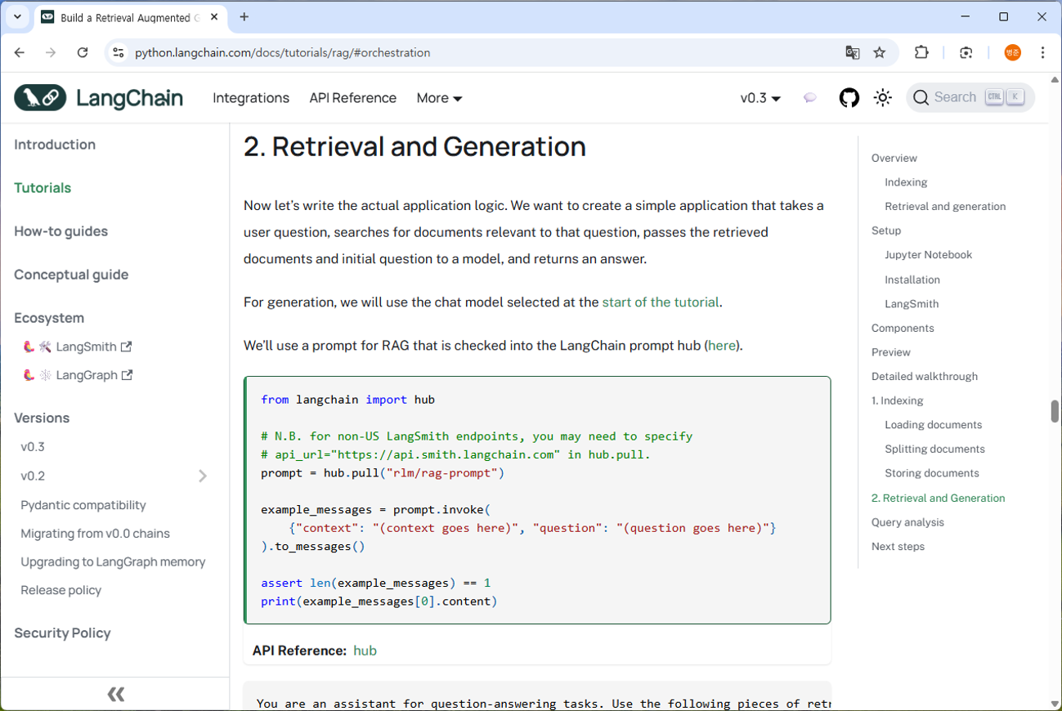Jump to Detailed walkthrough TOC entry
This screenshot has height=711, width=1062.
(925, 377)
